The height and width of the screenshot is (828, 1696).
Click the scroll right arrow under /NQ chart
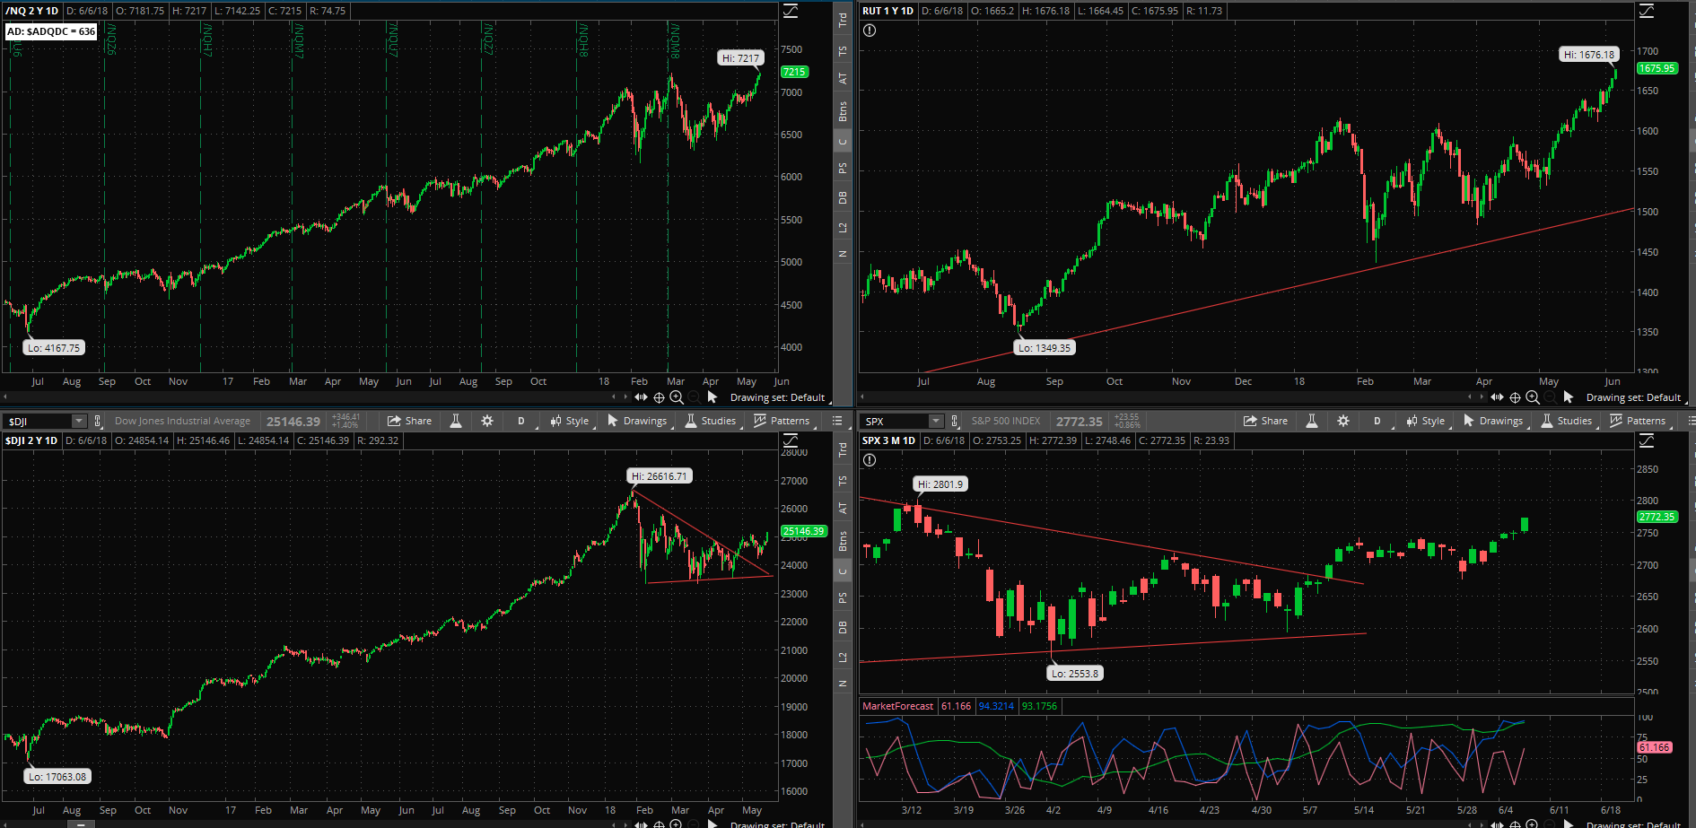tap(625, 397)
